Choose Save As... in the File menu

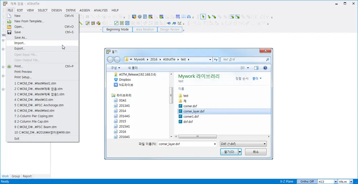tap(43, 37)
